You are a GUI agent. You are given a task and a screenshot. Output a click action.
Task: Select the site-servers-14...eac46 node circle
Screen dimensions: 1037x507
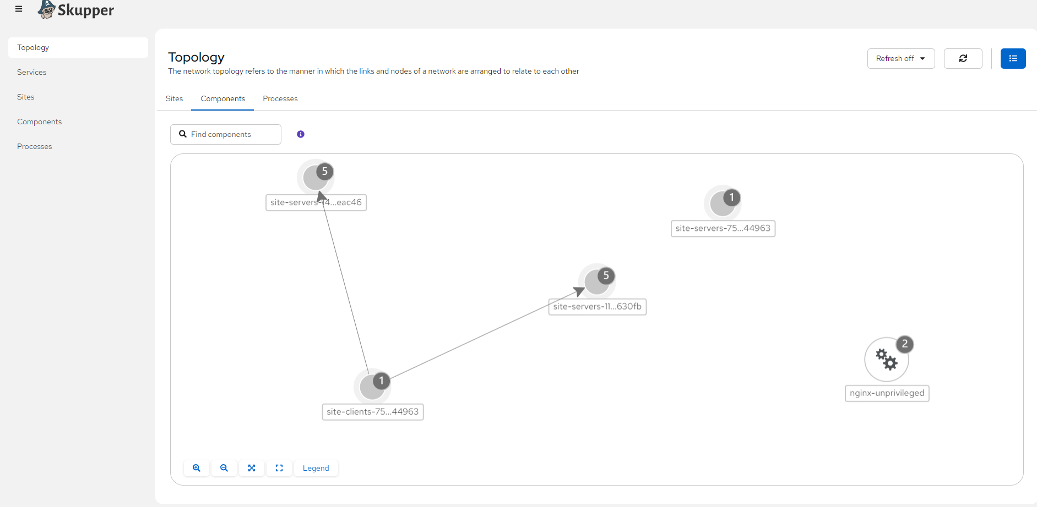click(x=315, y=178)
